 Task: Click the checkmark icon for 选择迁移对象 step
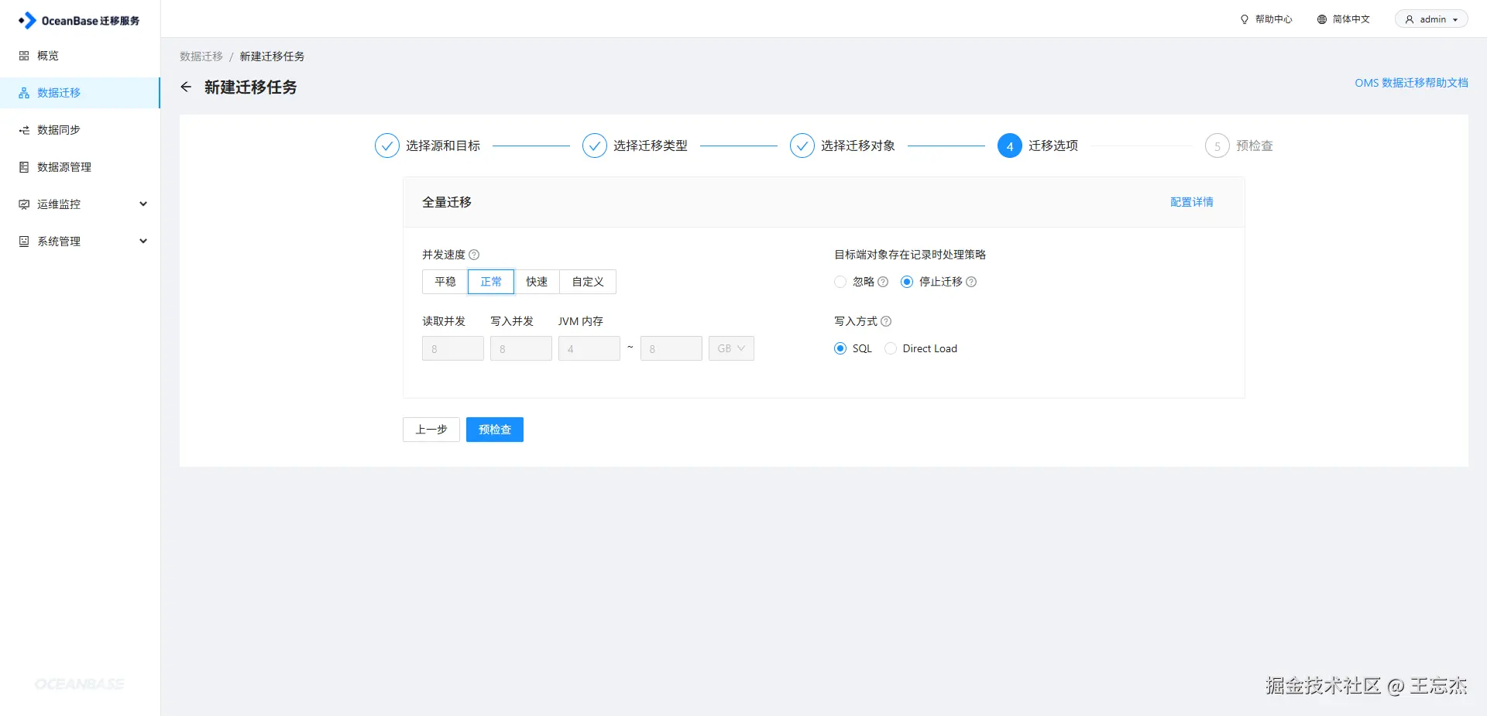point(802,146)
